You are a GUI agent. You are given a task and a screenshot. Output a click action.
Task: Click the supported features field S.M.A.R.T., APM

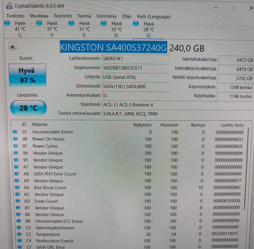tap(177, 114)
